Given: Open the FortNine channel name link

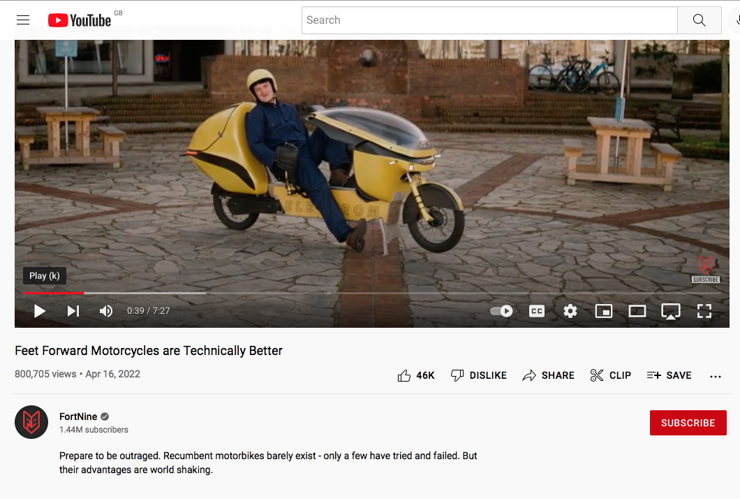Looking at the screenshot, I should (78, 417).
